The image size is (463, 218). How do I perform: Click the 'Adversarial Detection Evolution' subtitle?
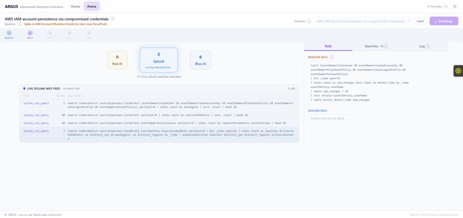(42, 6)
